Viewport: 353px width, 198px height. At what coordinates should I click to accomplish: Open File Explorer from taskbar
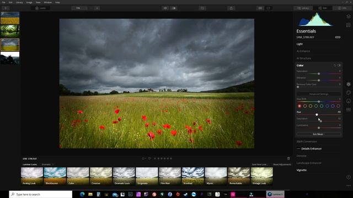(90, 194)
